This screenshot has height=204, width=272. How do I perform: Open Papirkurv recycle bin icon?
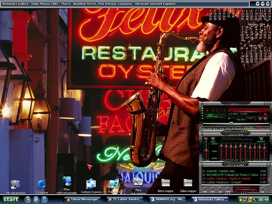(114, 186)
